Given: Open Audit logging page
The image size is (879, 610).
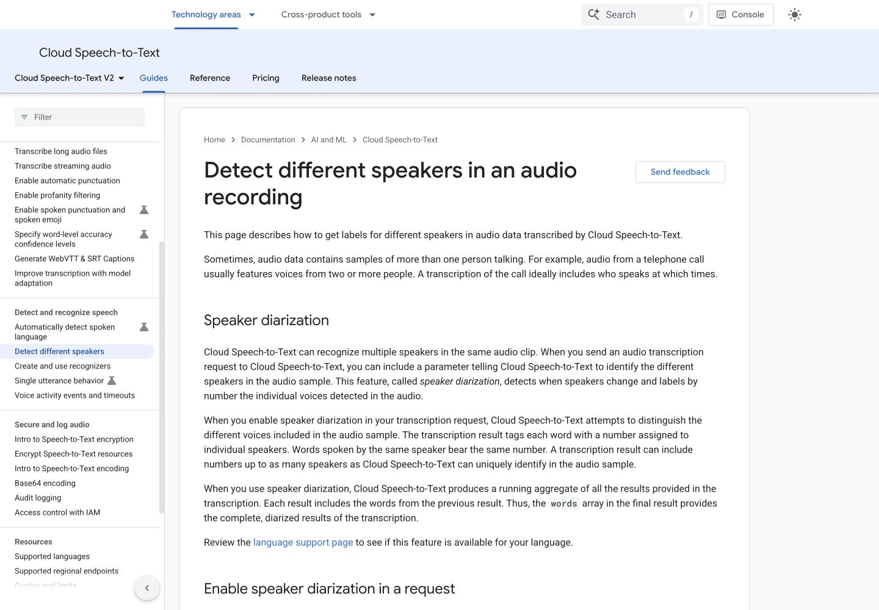Looking at the screenshot, I should 38,498.
